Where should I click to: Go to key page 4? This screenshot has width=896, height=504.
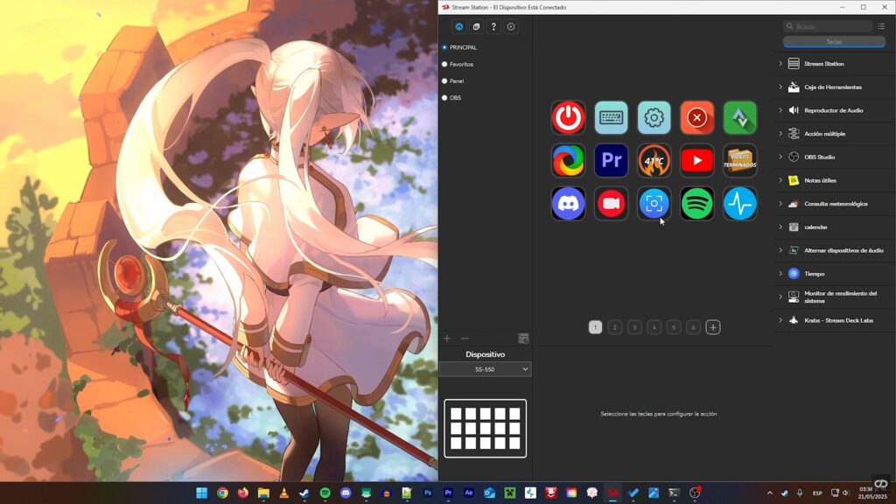[x=654, y=327]
